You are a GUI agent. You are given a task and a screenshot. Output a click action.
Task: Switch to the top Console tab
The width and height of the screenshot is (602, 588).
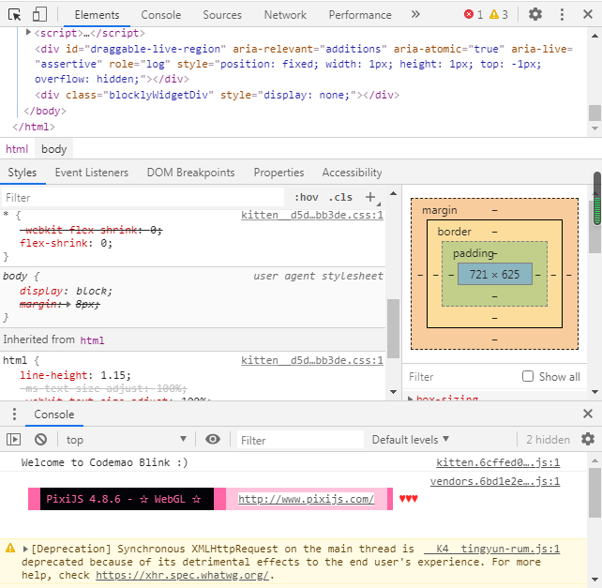point(161,15)
